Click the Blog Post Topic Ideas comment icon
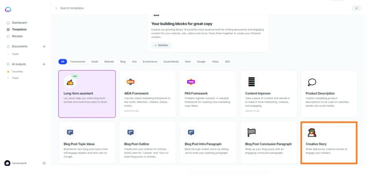 click(x=70, y=132)
